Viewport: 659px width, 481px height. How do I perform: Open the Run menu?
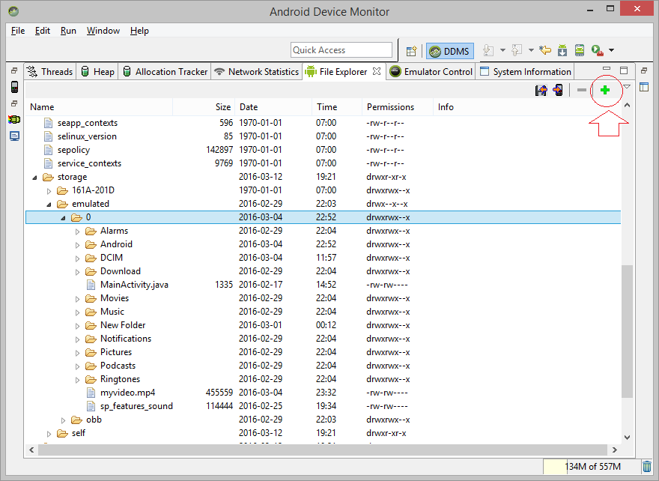68,31
